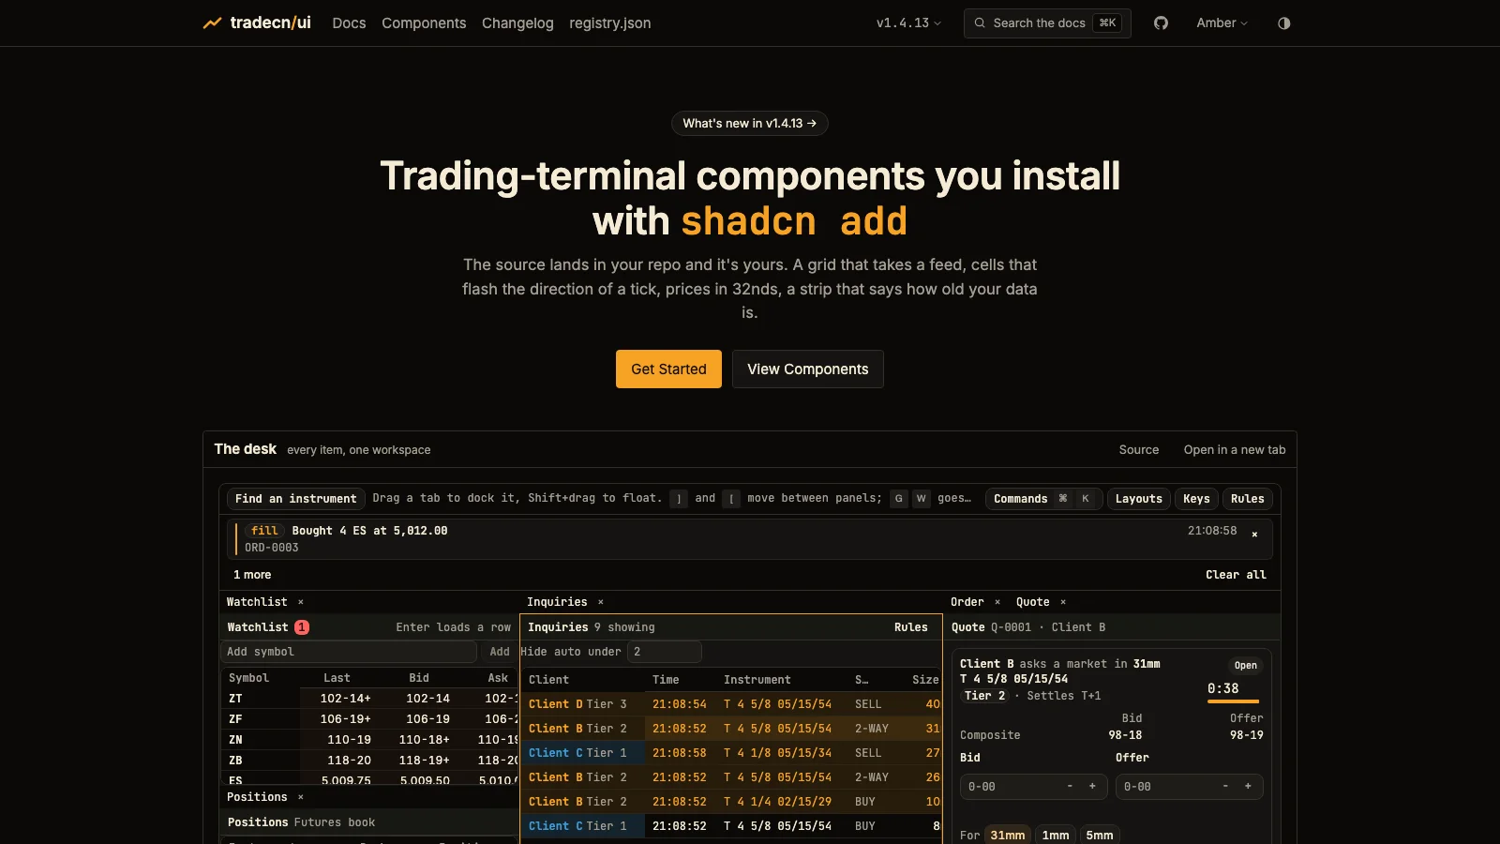Click the Keys button
Screen dimensions: 1500x844
click(x=1196, y=498)
